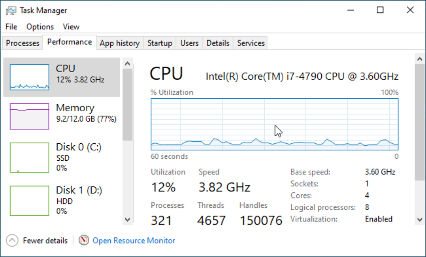The height and width of the screenshot is (257, 426).
Task: Open the View menu
Action: pos(71,27)
